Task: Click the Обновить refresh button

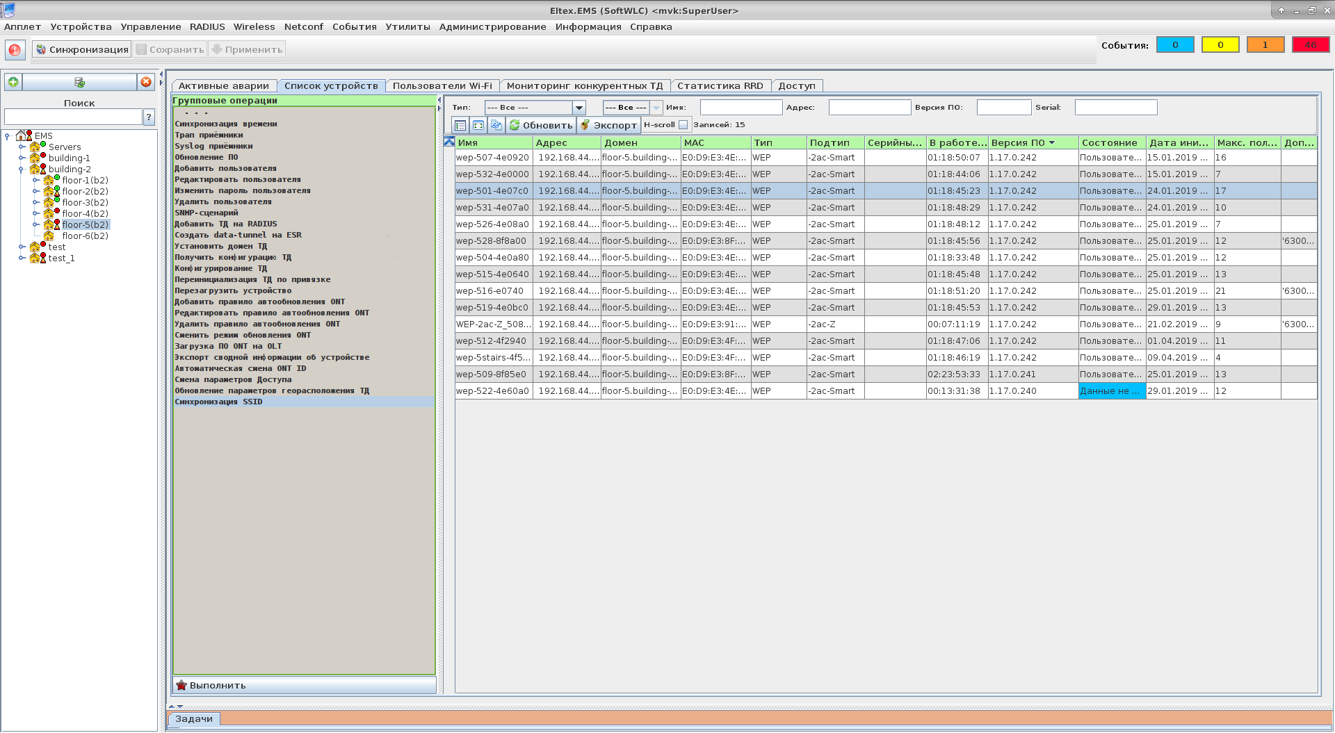Action: 541,125
